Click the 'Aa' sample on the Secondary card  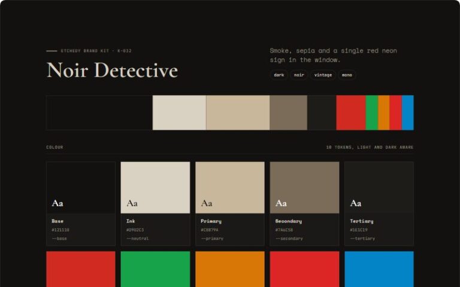[x=281, y=203]
